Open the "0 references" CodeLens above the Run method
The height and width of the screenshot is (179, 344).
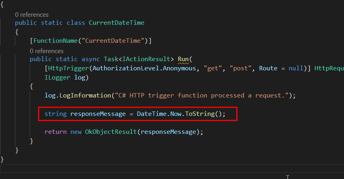46,51
